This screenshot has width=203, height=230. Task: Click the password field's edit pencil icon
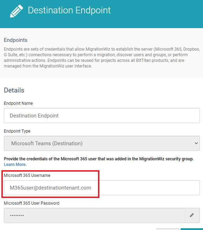[192, 215]
